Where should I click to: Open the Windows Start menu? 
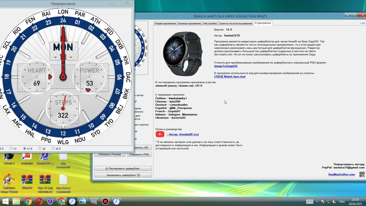[5, 201]
